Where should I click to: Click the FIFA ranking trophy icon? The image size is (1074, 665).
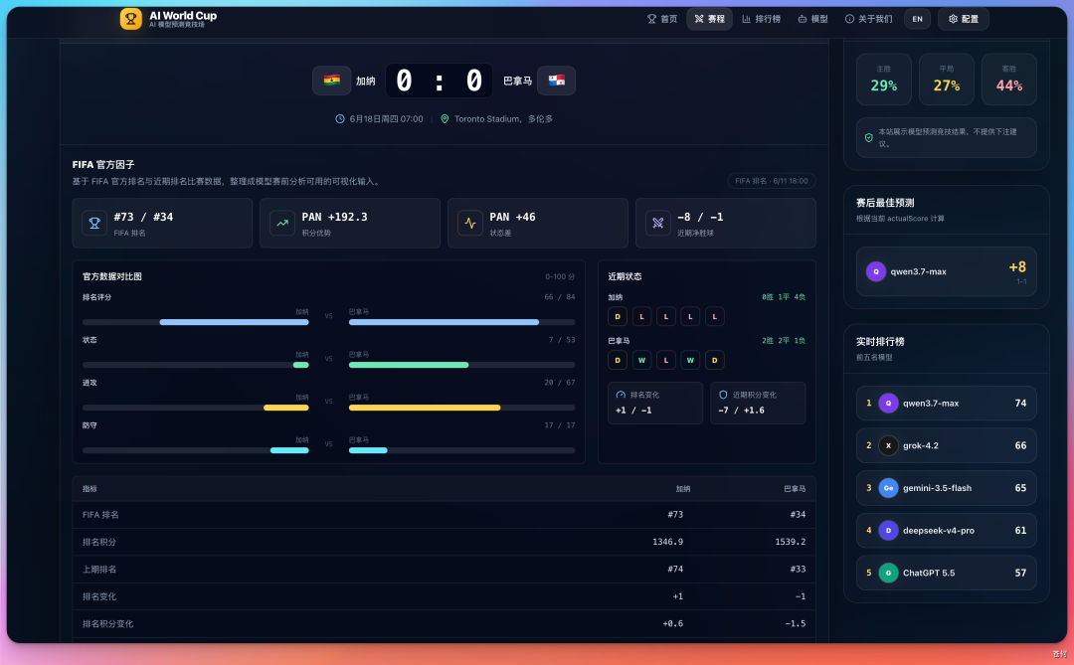[x=93, y=224]
